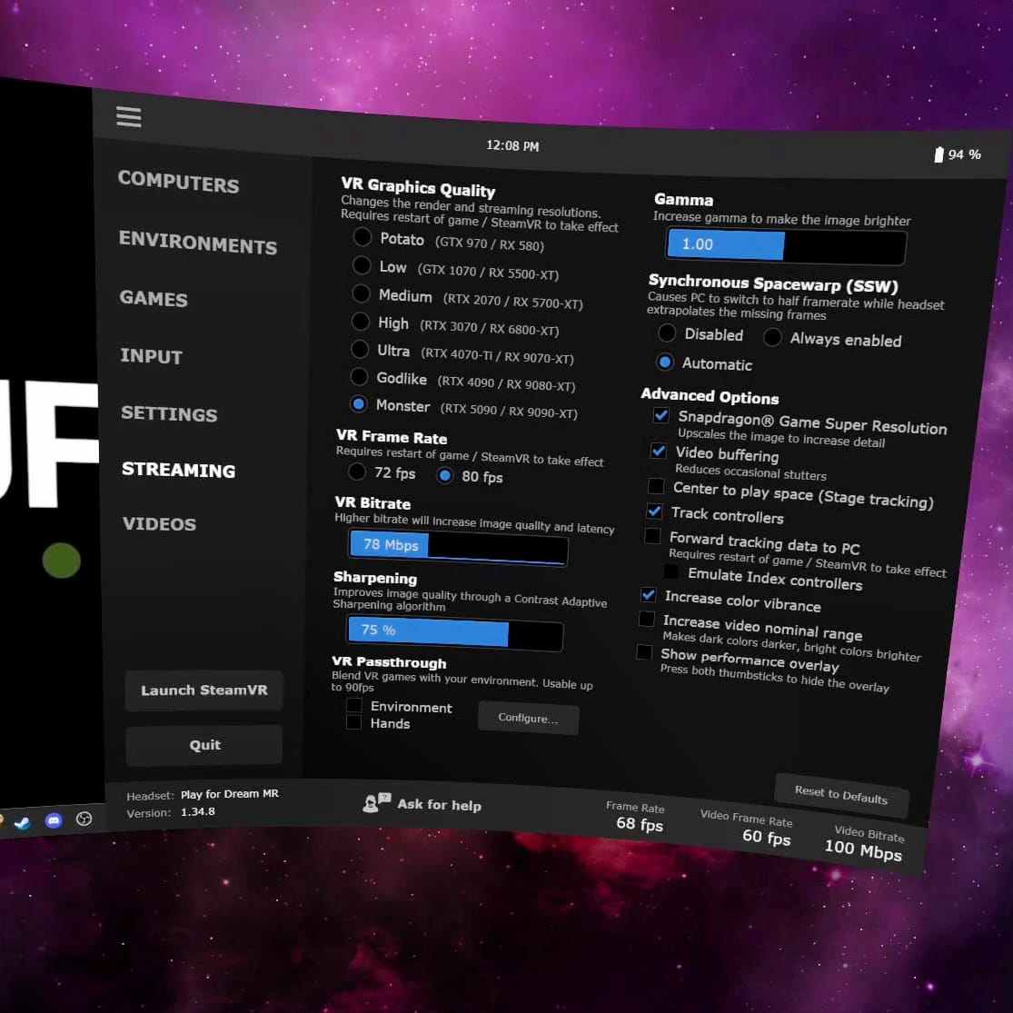Image resolution: width=1013 pixels, height=1013 pixels.
Task: Click the Launch SteamVR button
Action: [204, 690]
